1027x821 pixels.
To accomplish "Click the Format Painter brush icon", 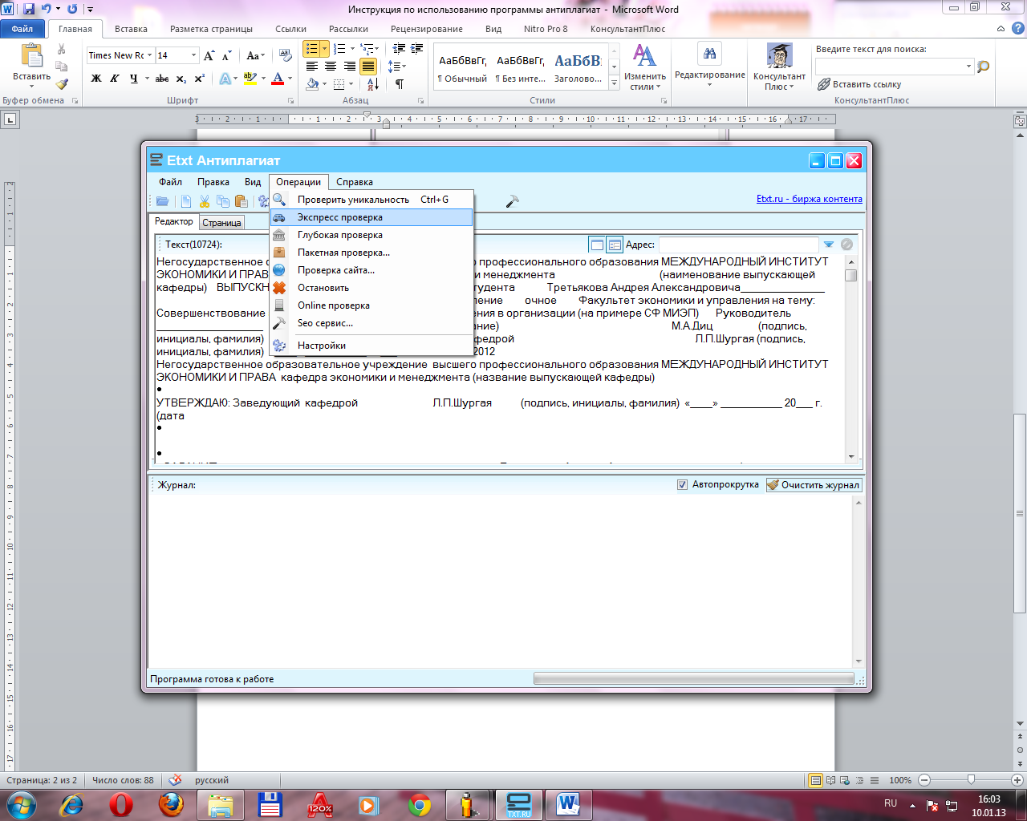I will pos(62,84).
